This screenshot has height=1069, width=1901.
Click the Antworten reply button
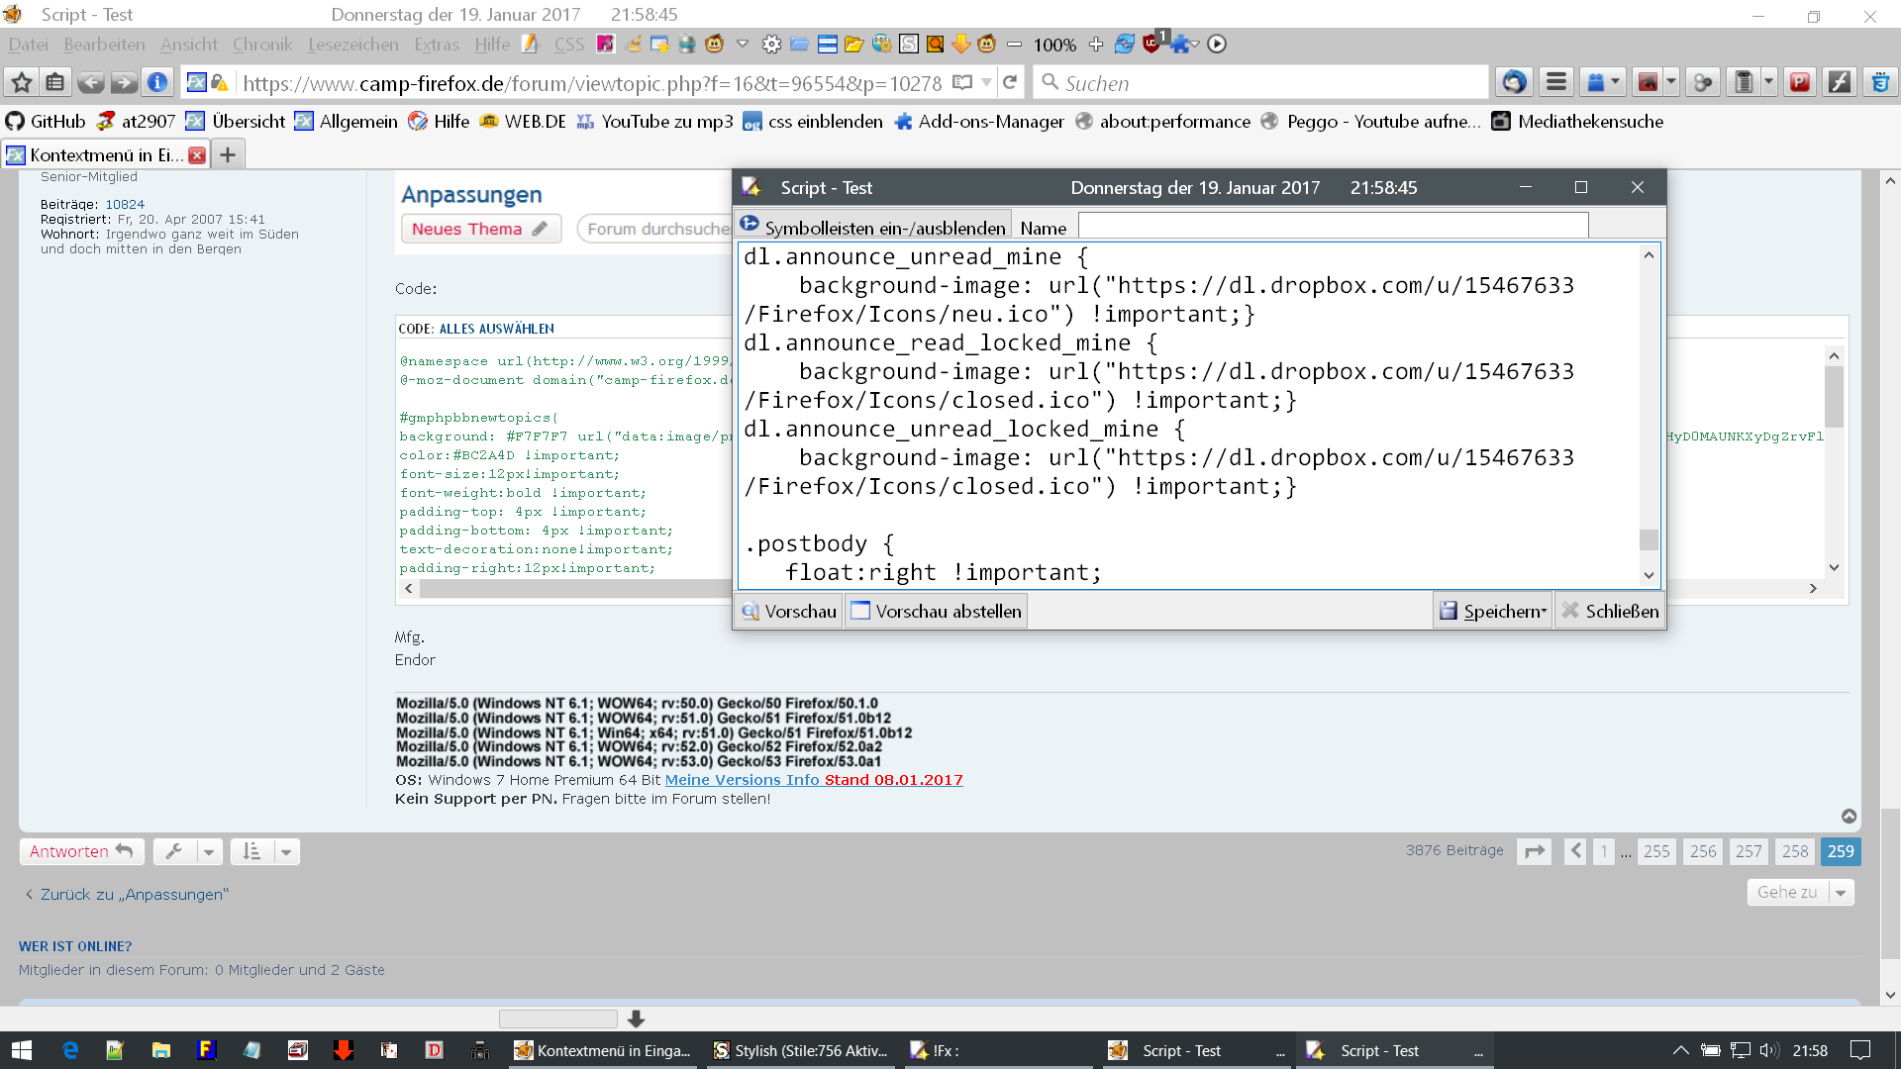[x=81, y=852]
